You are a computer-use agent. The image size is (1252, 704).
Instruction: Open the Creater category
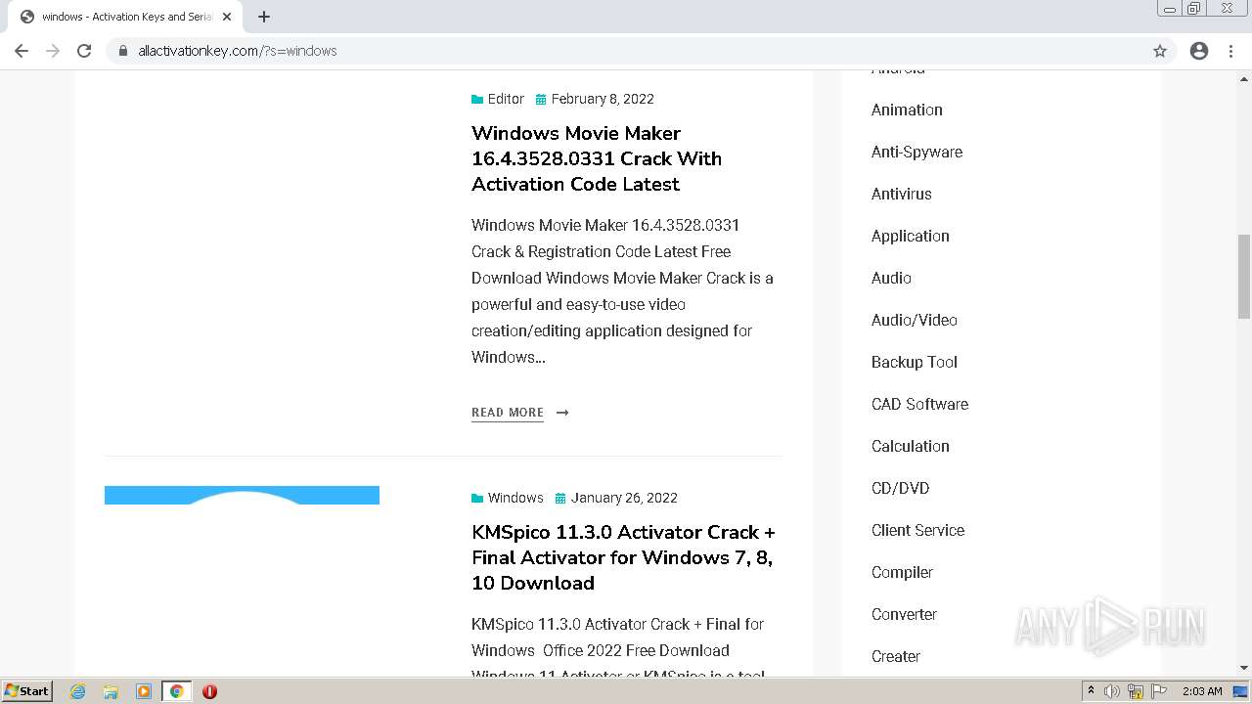tap(895, 656)
